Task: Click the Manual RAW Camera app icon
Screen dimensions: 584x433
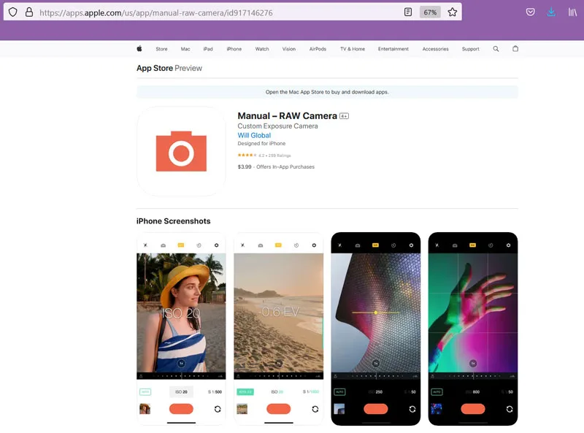Action: [181, 151]
